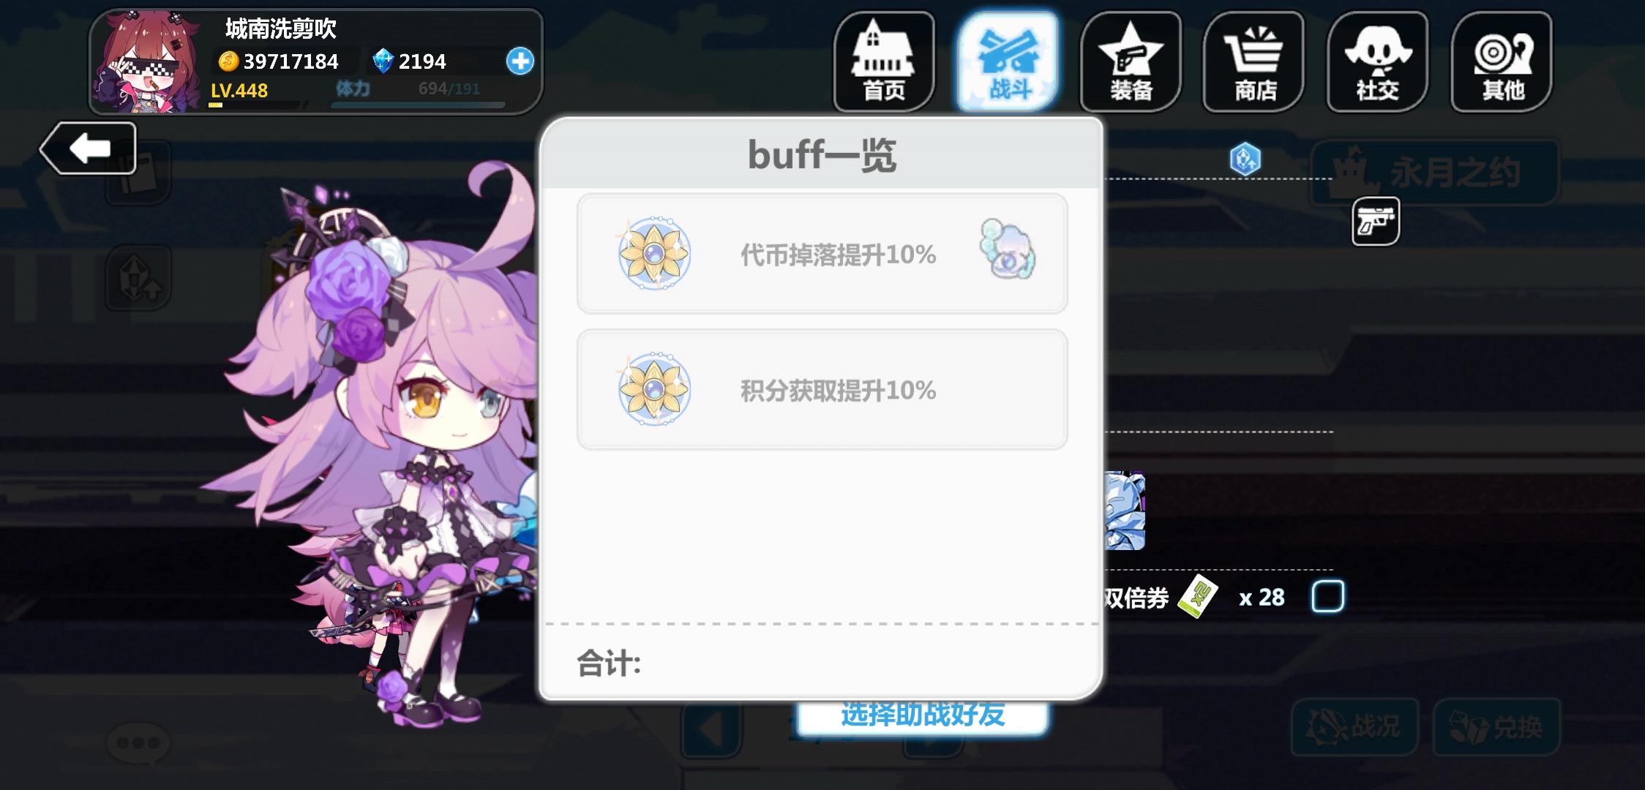The height and width of the screenshot is (790, 1645).
Task: Select the 积分获取提升10% buff entry
Action: (822, 389)
